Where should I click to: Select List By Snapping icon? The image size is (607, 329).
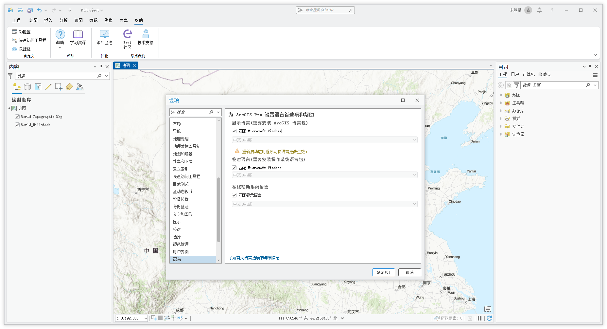click(59, 87)
